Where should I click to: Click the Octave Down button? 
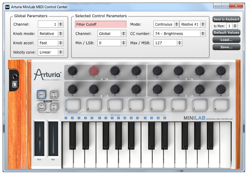coord(41,107)
